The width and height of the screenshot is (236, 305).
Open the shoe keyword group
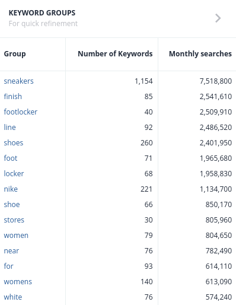[x=12, y=205]
